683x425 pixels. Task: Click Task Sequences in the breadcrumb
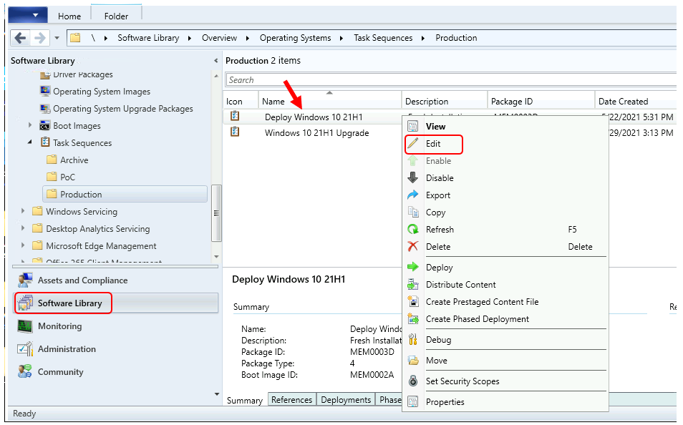tap(383, 38)
